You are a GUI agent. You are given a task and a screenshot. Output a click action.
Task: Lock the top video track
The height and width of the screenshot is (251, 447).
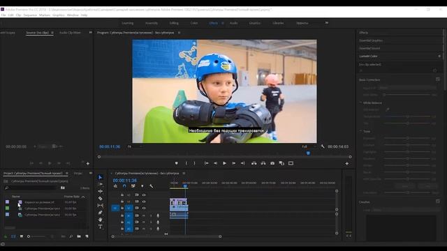point(122,195)
